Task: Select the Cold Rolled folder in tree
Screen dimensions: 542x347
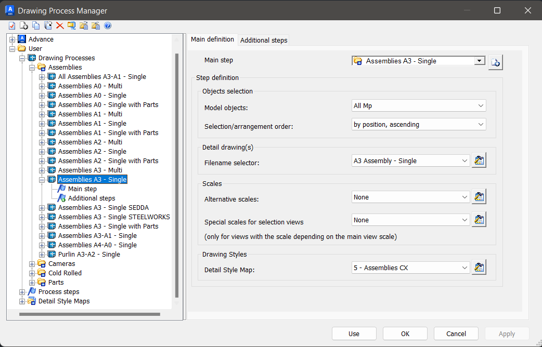Action: click(x=65, y=273)
